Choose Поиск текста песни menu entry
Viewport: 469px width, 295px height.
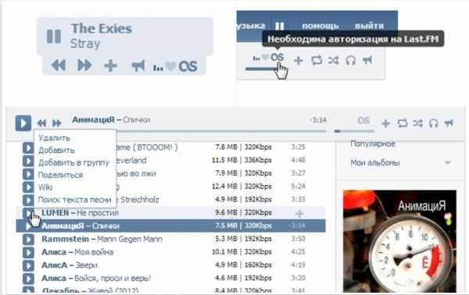coord(74,200)
